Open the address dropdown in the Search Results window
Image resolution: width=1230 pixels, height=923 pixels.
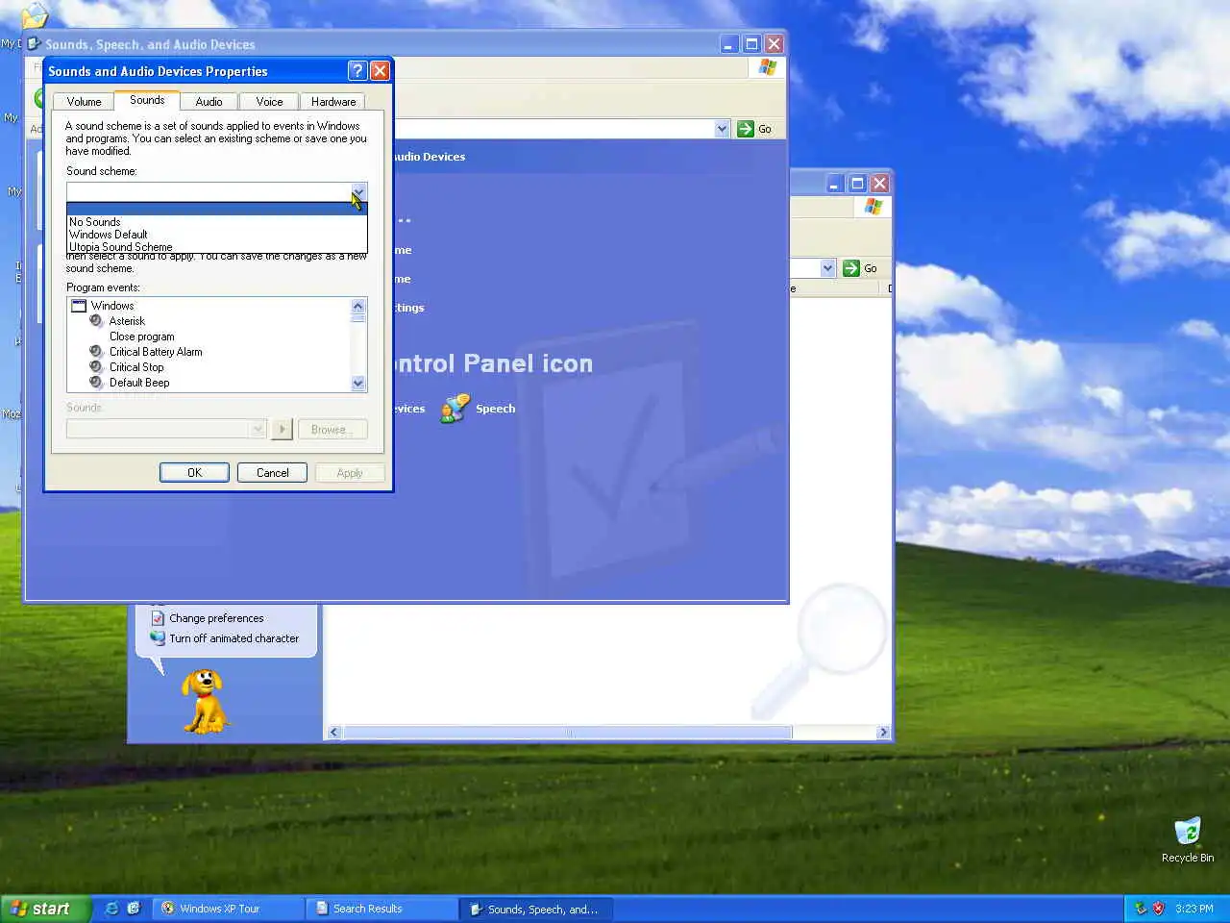(827, 268)
